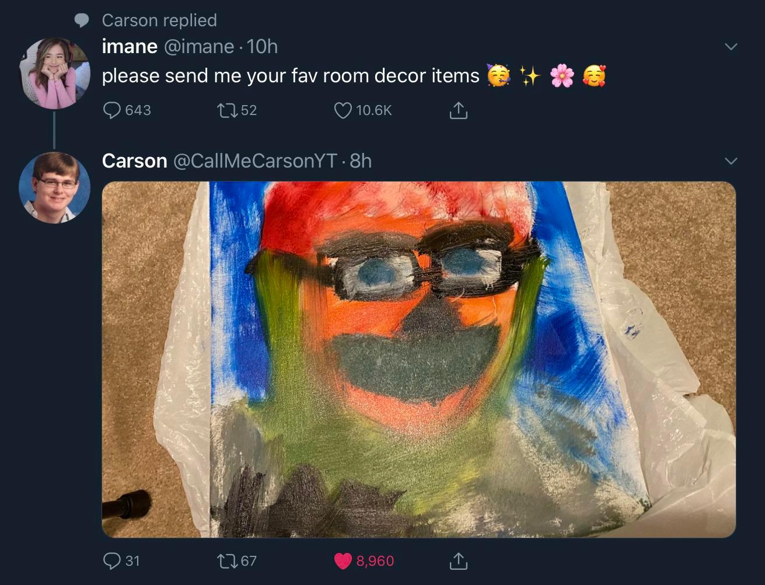Reply to Carson's painting tweet
The width and height of the screenshot is (765, 585).
(x=111, y=561)
